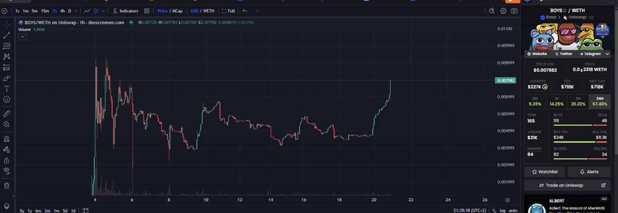618x213 pixels.
Task: Switch to line chart type
Action: click(87, 10)
